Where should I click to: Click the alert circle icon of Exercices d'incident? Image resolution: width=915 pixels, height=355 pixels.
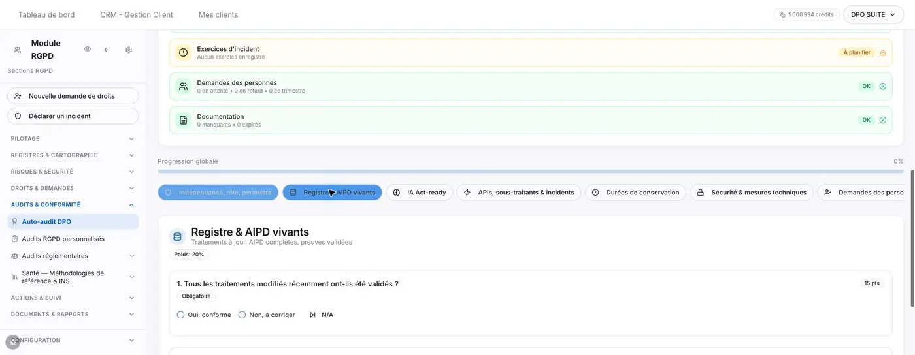point(184,53)
